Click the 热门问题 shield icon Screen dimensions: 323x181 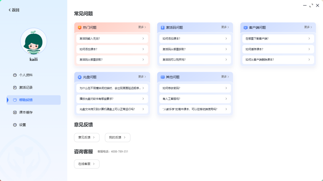[x=79, y=27]
